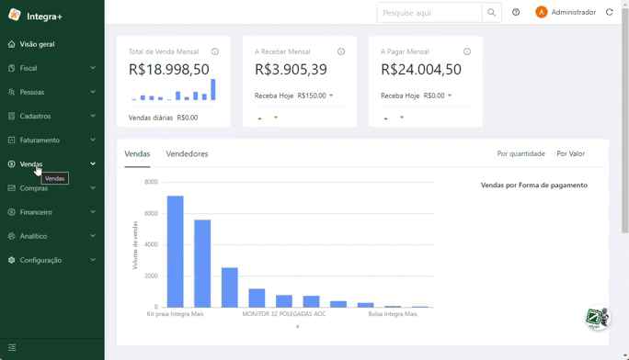Open the help question mark icon
629x360 pixels.
pos(516,12)
